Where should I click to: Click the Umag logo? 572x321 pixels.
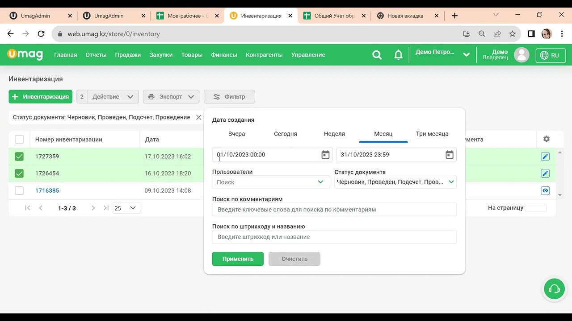[25, 54]
